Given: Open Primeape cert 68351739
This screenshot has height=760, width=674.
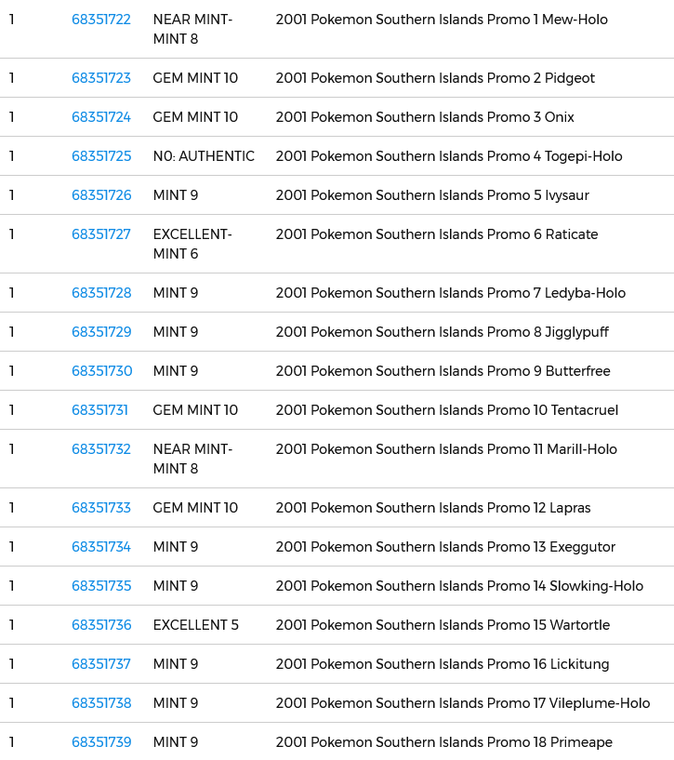Looking at the screenshot, I should pos(101,742).
